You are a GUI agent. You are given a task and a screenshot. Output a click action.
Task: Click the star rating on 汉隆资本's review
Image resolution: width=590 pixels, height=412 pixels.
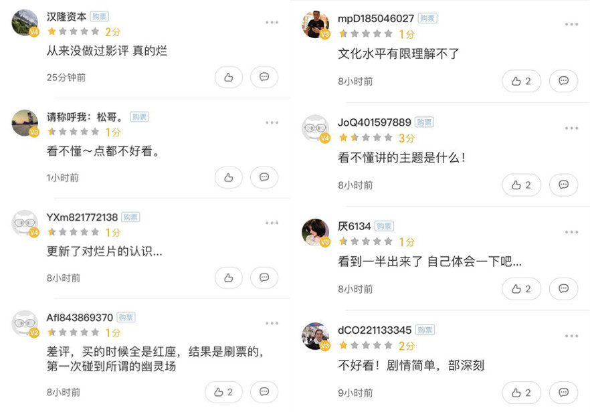pos(73,31)
